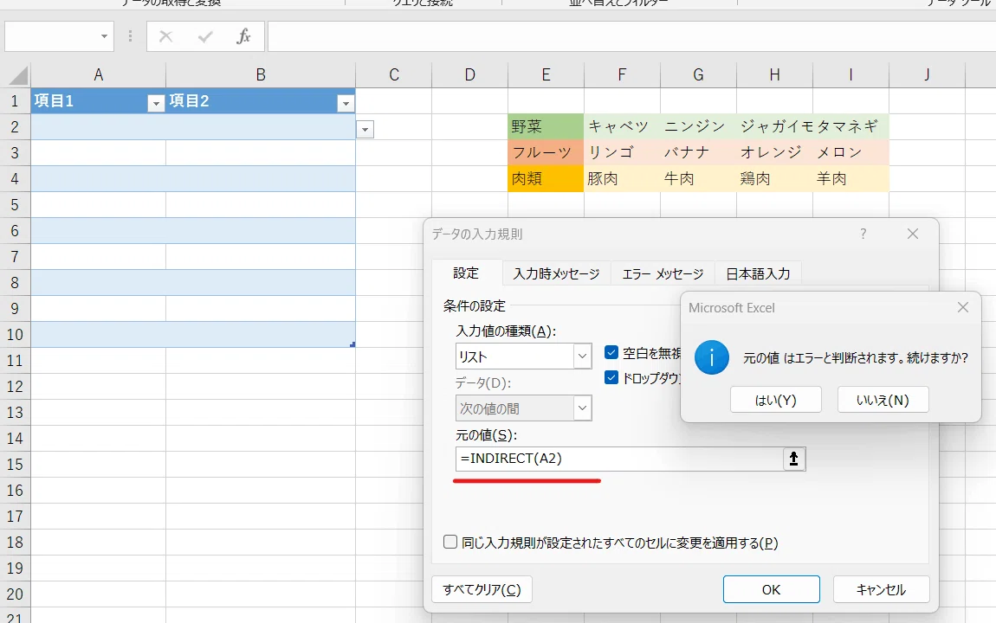Click the help question mark in データの入力規則
This screenshot has width=996, height=623.
click(863, 234)
